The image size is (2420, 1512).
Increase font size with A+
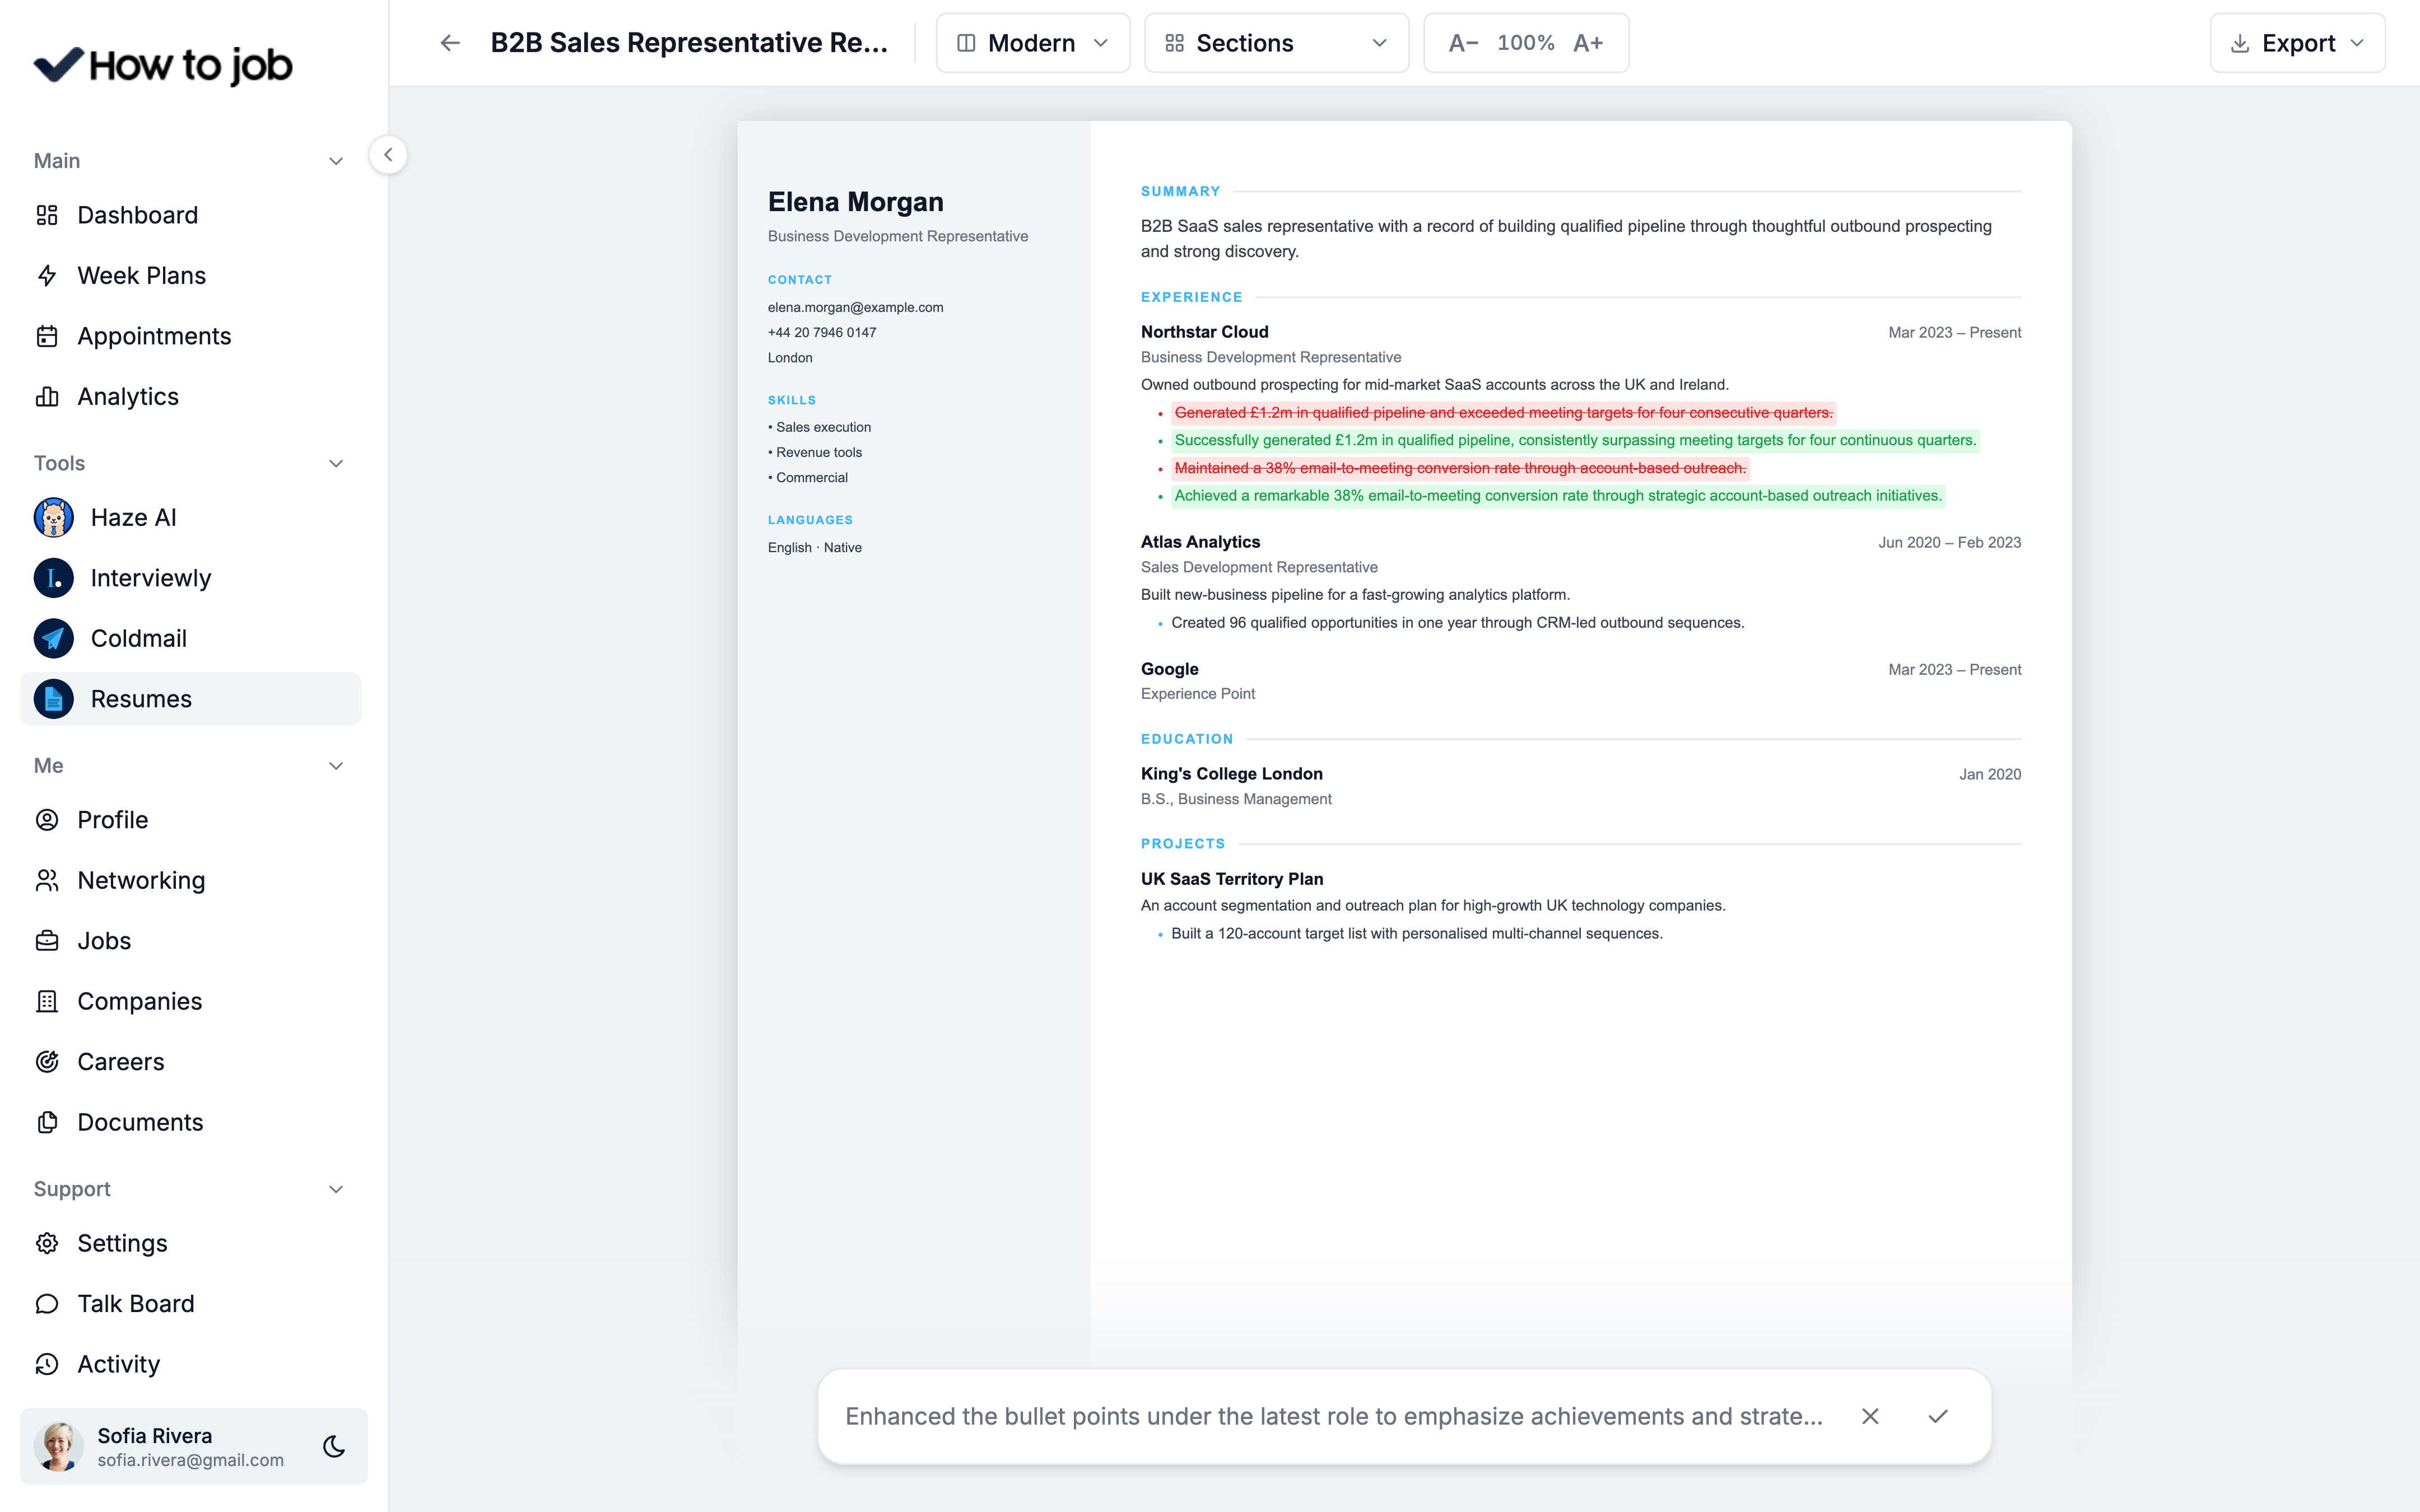pos(1588,43)
